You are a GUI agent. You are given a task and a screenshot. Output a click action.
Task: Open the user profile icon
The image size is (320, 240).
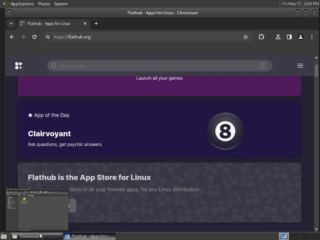[300, 37]
